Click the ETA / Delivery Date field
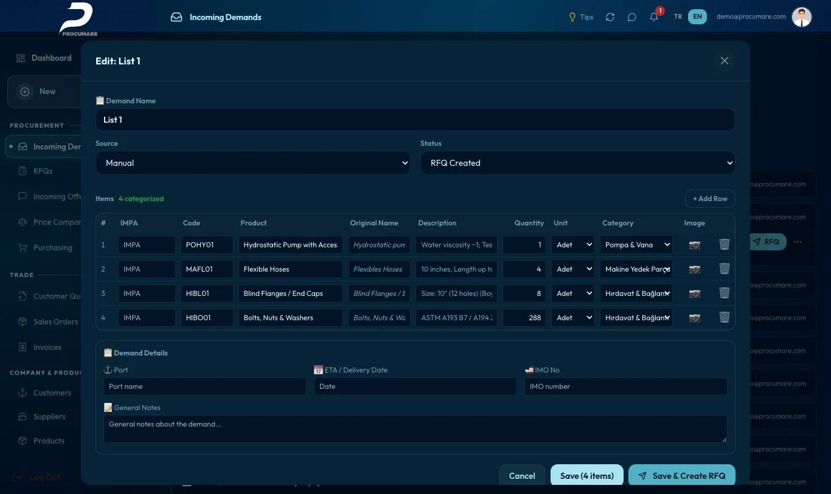 [415, 386]
